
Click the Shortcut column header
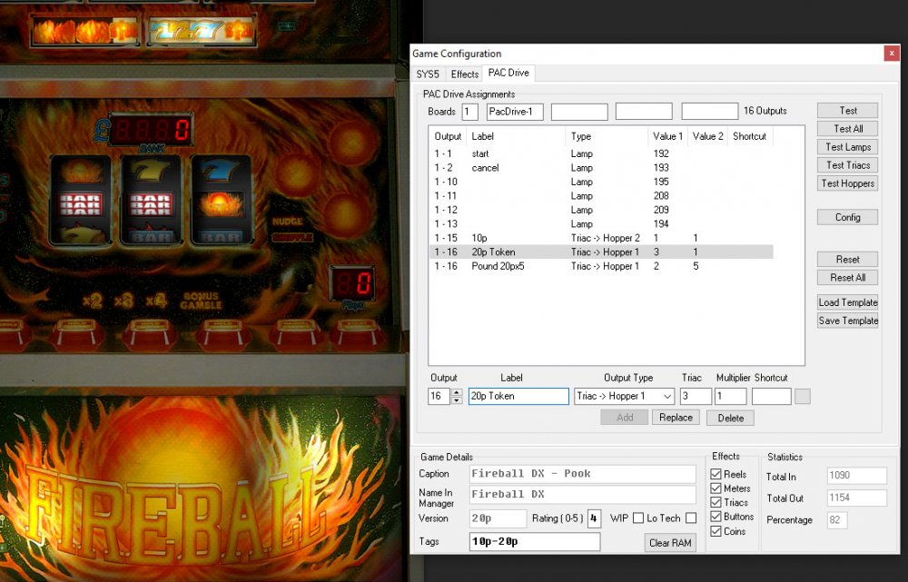coord(750,137)
